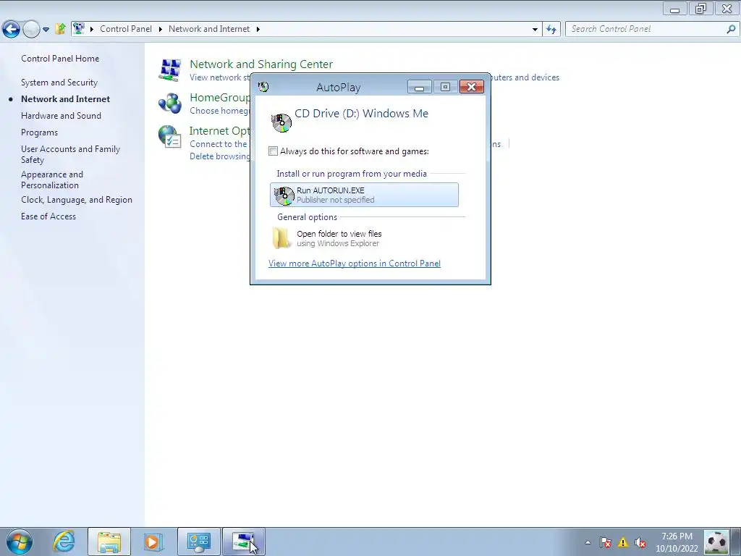
Task: Open Windows Media Player from taskbar
Action: (153, 542)
